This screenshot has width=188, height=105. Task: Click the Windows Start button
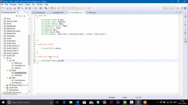pos(3,102)
